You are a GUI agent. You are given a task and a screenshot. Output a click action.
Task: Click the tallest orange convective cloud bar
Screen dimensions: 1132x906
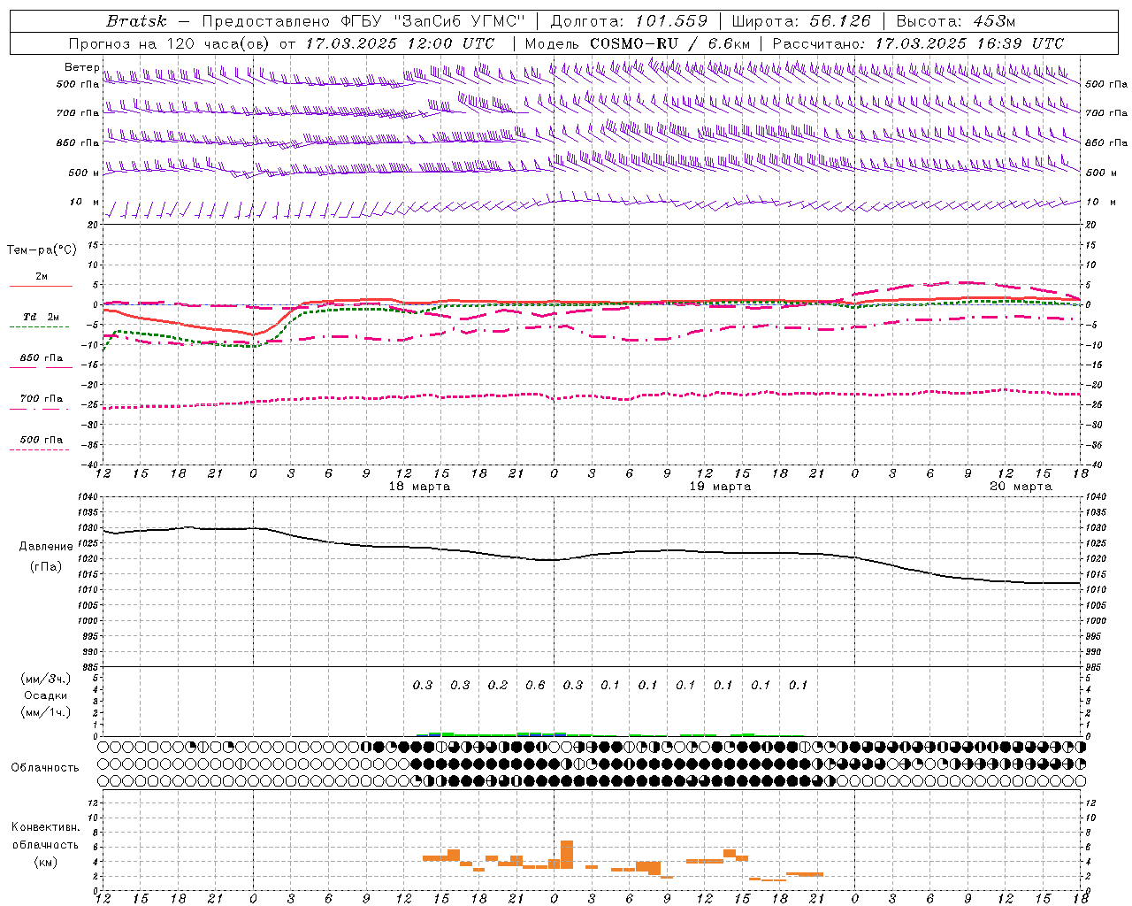click(567, 855)
